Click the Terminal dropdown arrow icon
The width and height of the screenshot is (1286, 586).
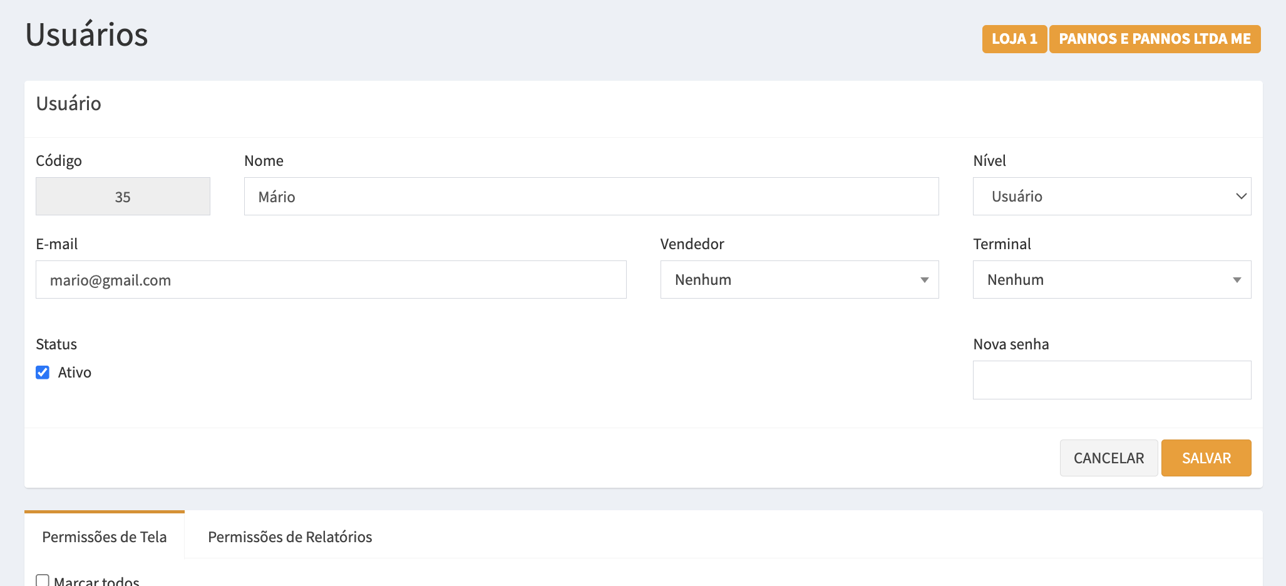1237,280
